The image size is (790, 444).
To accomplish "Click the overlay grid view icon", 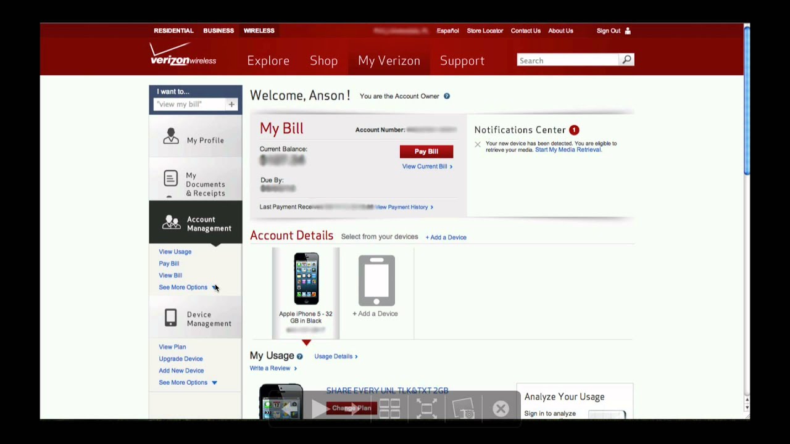I will point(389,408).
